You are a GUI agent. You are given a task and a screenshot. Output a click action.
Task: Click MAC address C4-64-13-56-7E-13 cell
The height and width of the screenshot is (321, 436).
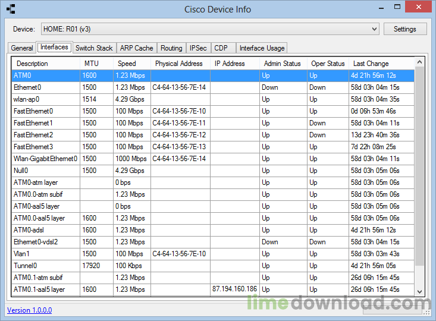(x=180, y=147)
